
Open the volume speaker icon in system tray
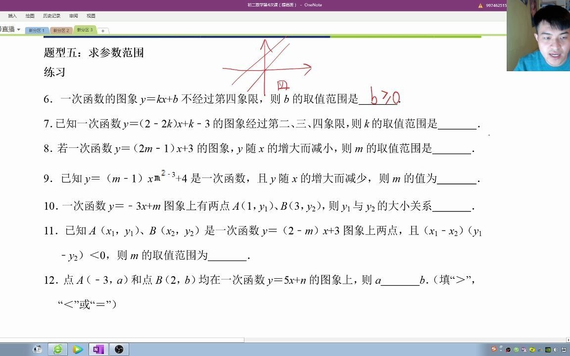(556, 350)
